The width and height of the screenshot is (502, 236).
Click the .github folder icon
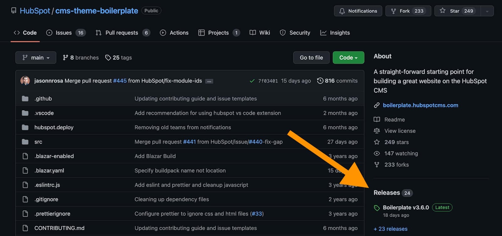(x=25, y=99)
